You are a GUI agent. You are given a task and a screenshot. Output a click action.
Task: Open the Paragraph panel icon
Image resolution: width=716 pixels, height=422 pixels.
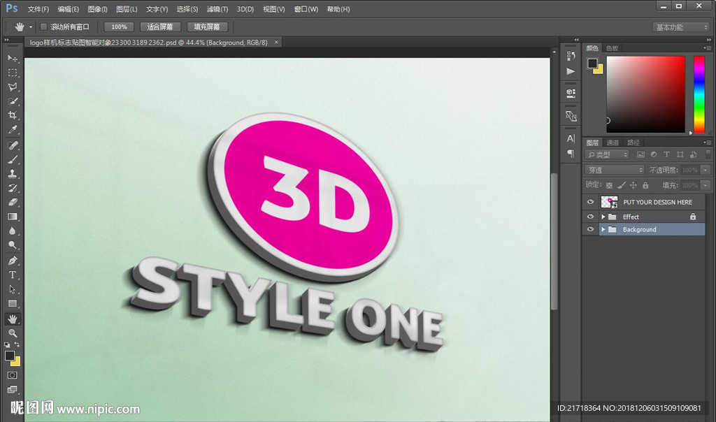(571, 153)
